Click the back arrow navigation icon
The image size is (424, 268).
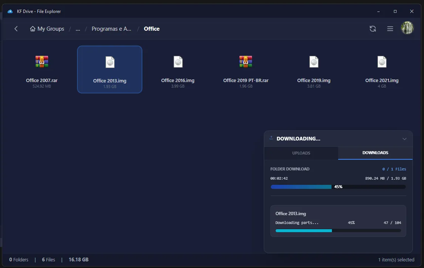[x=16, y=29]
